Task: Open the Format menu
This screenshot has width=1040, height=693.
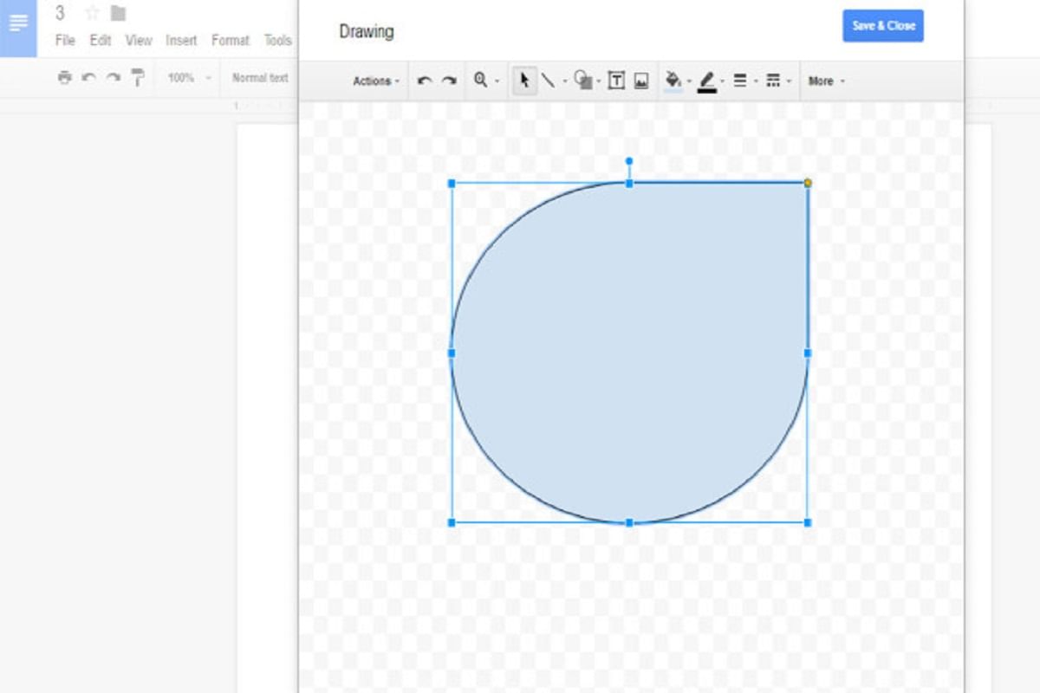Action: tap(230, 40)
